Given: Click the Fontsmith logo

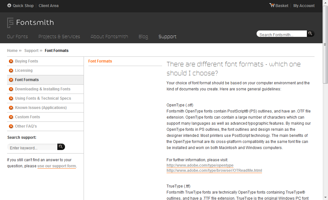Looking at the screenshot, I should coord(30,22).
